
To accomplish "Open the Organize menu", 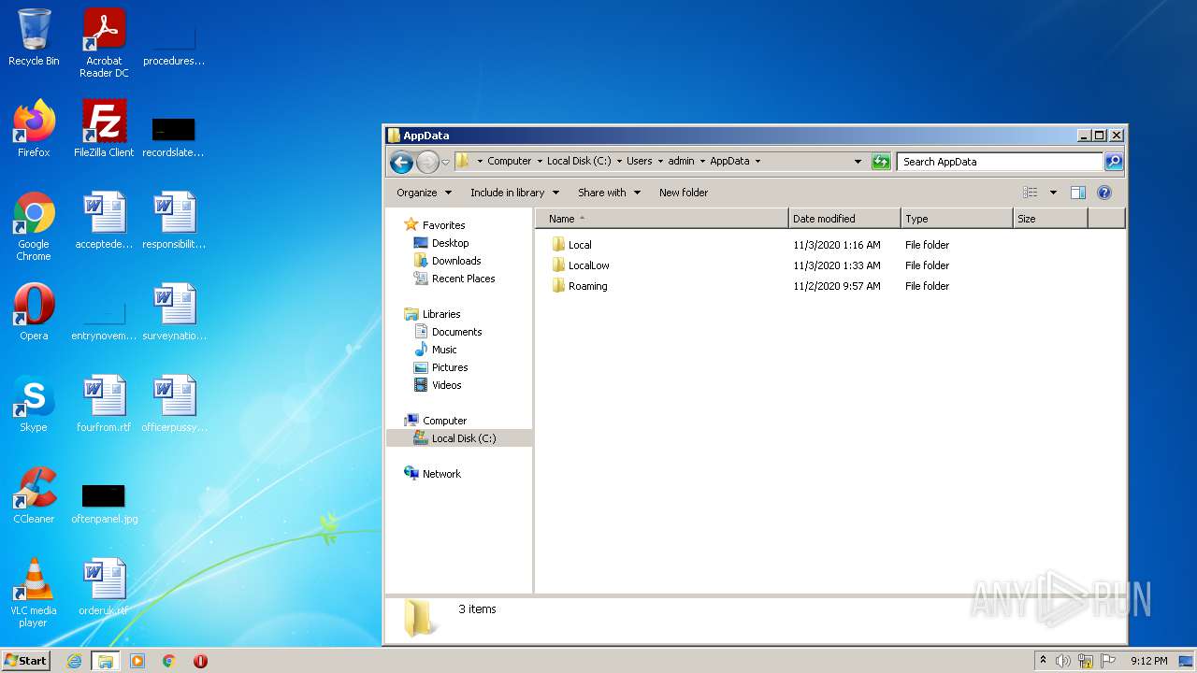I will pos(424,193).
